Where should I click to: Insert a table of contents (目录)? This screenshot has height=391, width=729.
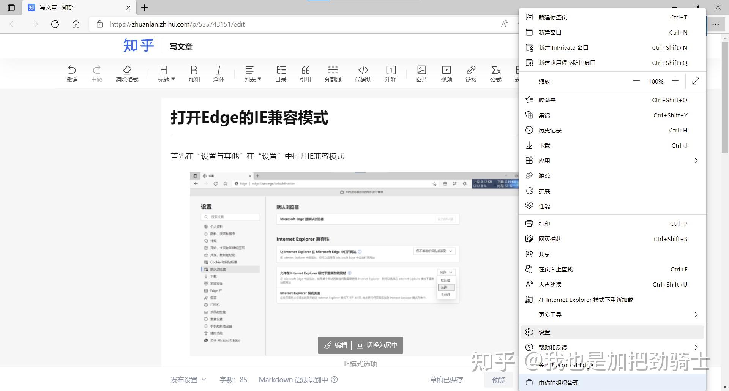pos(281,74)
